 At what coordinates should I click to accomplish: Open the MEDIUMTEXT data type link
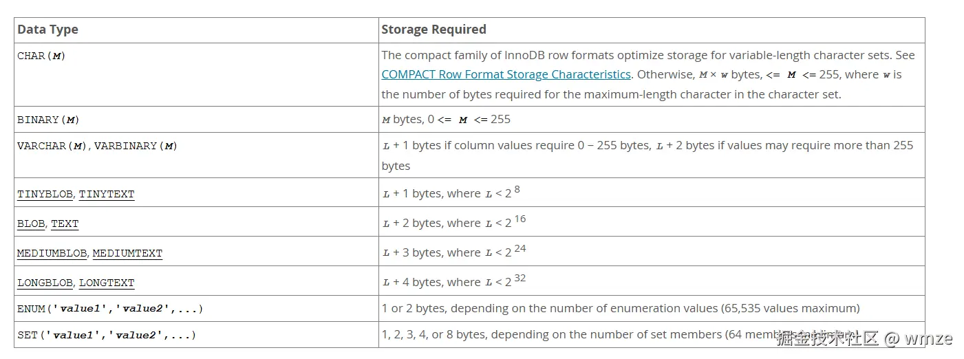127,253
